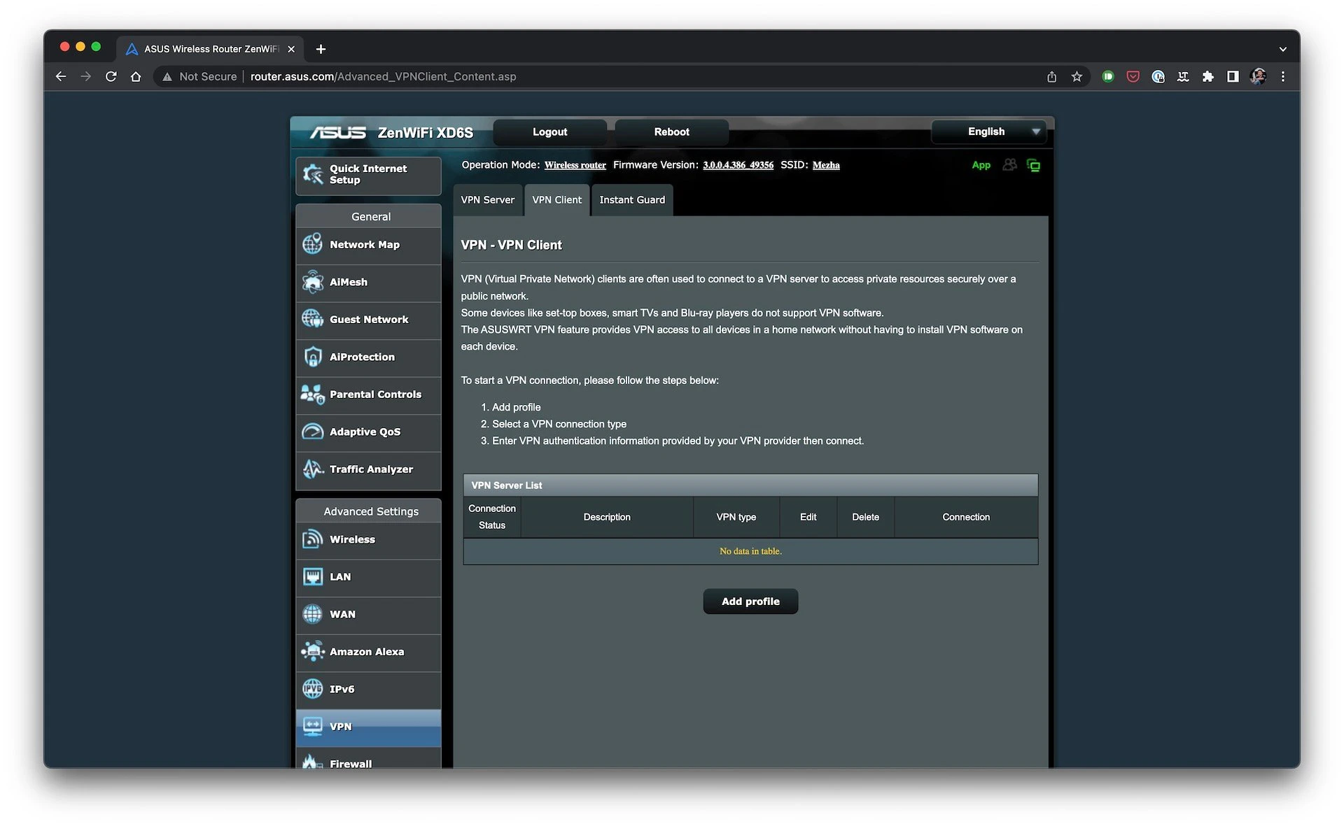Viewport: 1344px width, 826px height.
Task: Go to browser home page
Action: [136, 77]
